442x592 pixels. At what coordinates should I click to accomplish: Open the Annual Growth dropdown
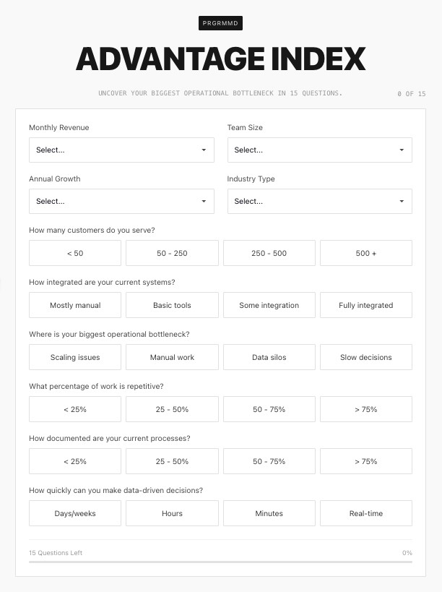pos(121,202)
